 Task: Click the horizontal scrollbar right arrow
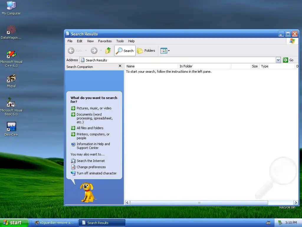[x=296, y=203]
